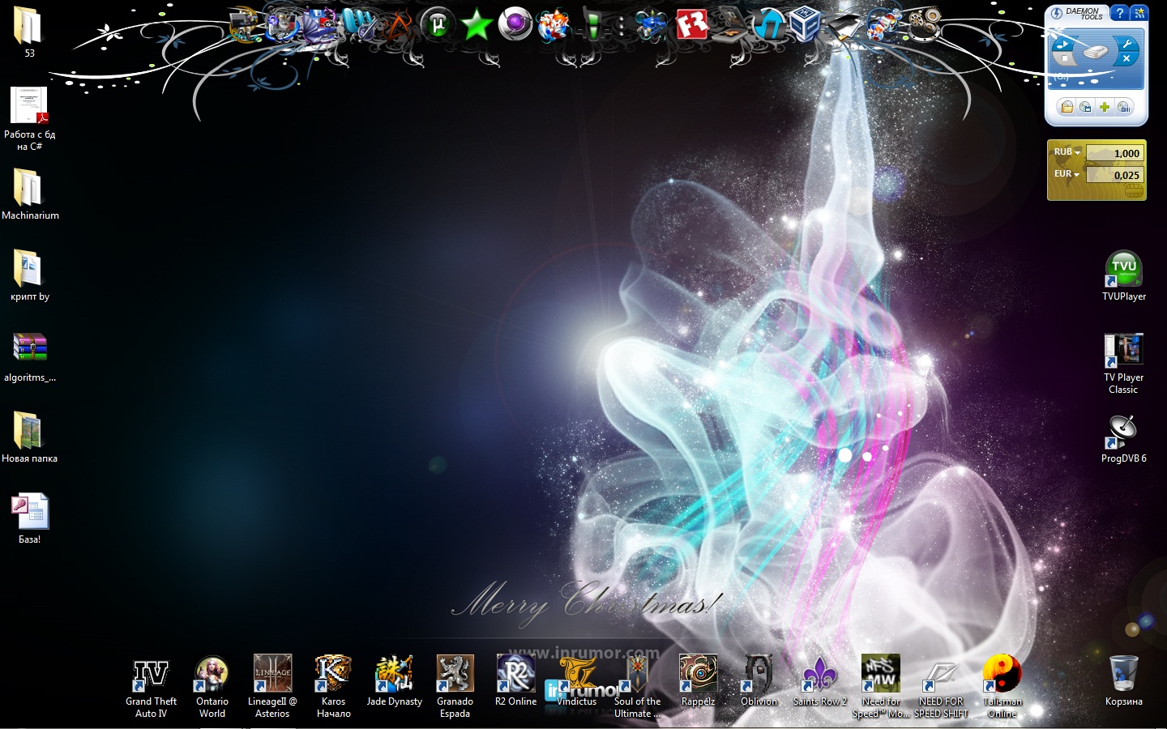This screenshot has width=1167, height=729.
Task: Open the uTorrent icon in the top dock
Action: [437, 25]
